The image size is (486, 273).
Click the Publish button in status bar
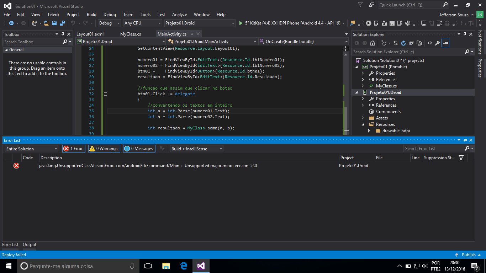tap(469, 255)
